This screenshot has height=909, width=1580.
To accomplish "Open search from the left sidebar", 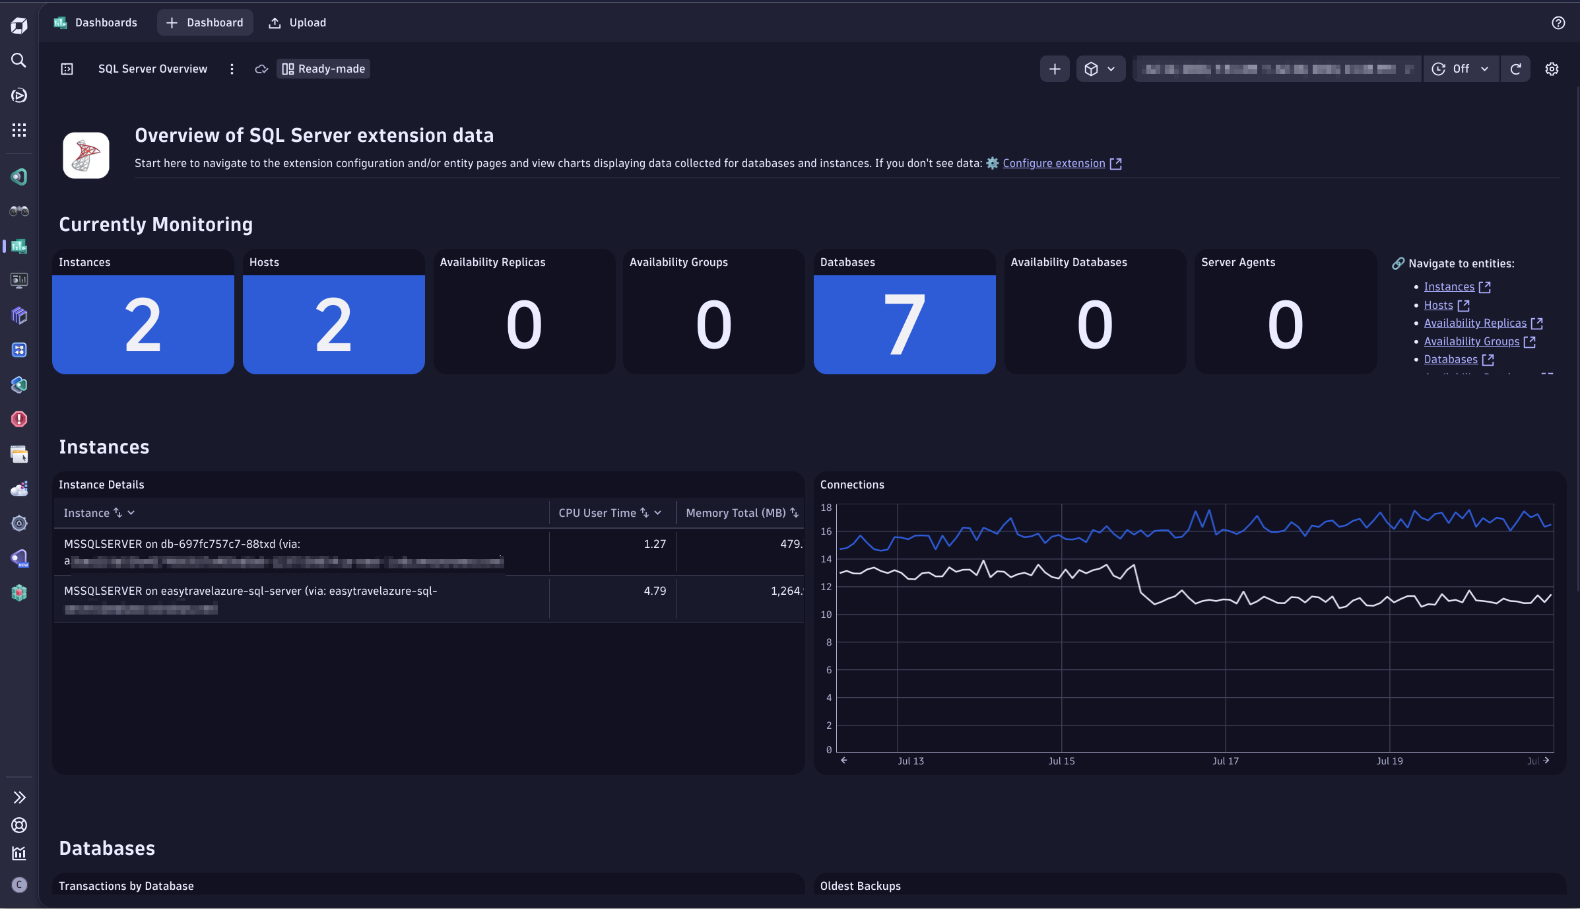I will [x=19, y=61].
